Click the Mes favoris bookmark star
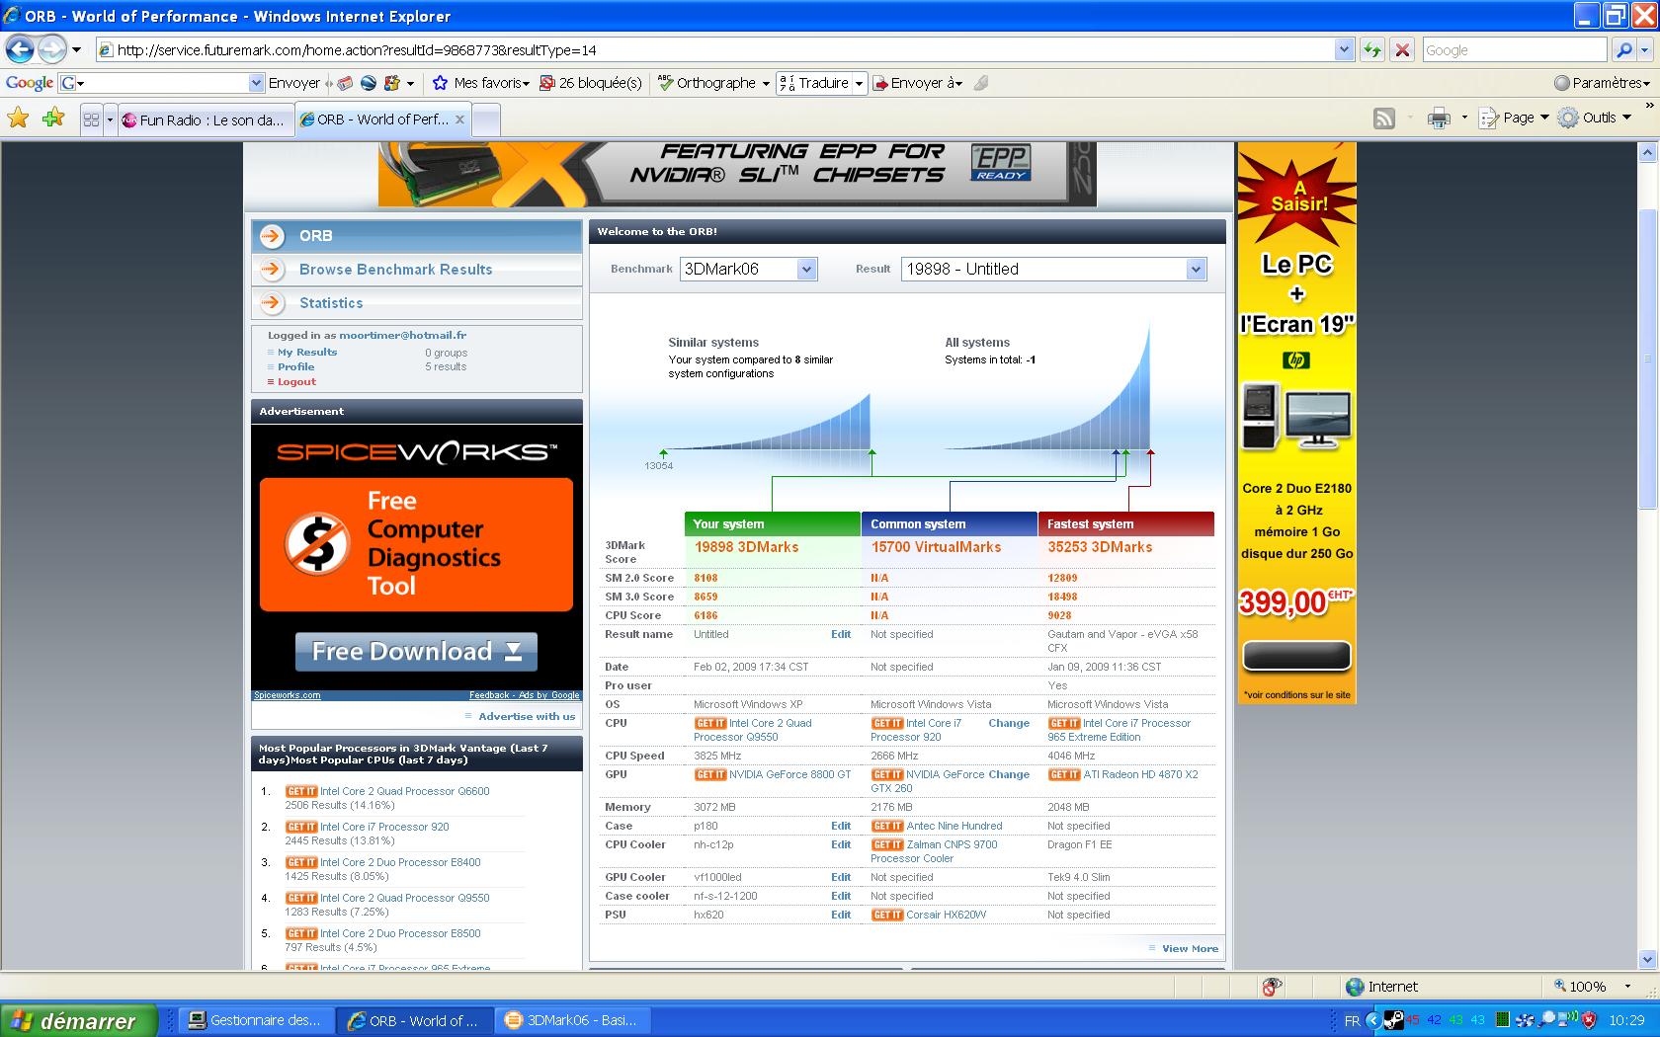Viewport: 1660px width, 1037px height. (x=441, y=83)
